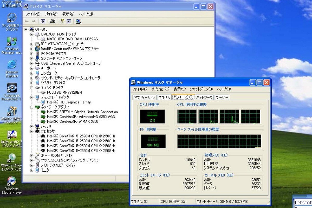
Task: Click the Forward arrow in Device Manager toolbar
Action: pos(34,21)
